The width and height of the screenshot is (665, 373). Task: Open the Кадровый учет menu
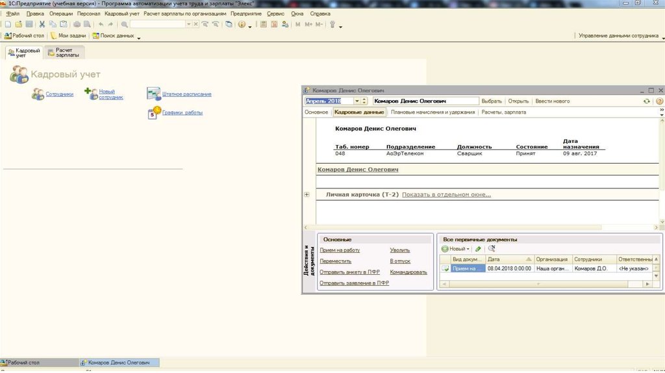[121, 14]
